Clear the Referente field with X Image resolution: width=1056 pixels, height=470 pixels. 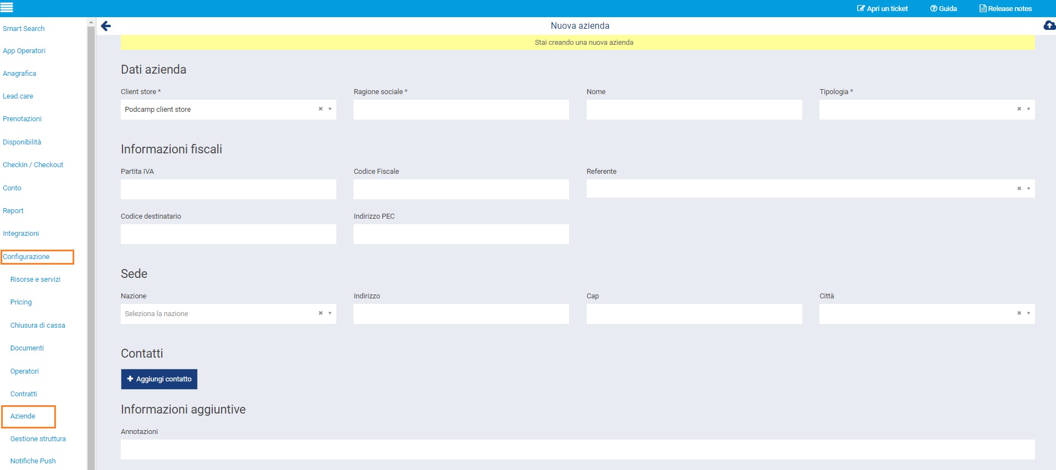[1019, 189]
